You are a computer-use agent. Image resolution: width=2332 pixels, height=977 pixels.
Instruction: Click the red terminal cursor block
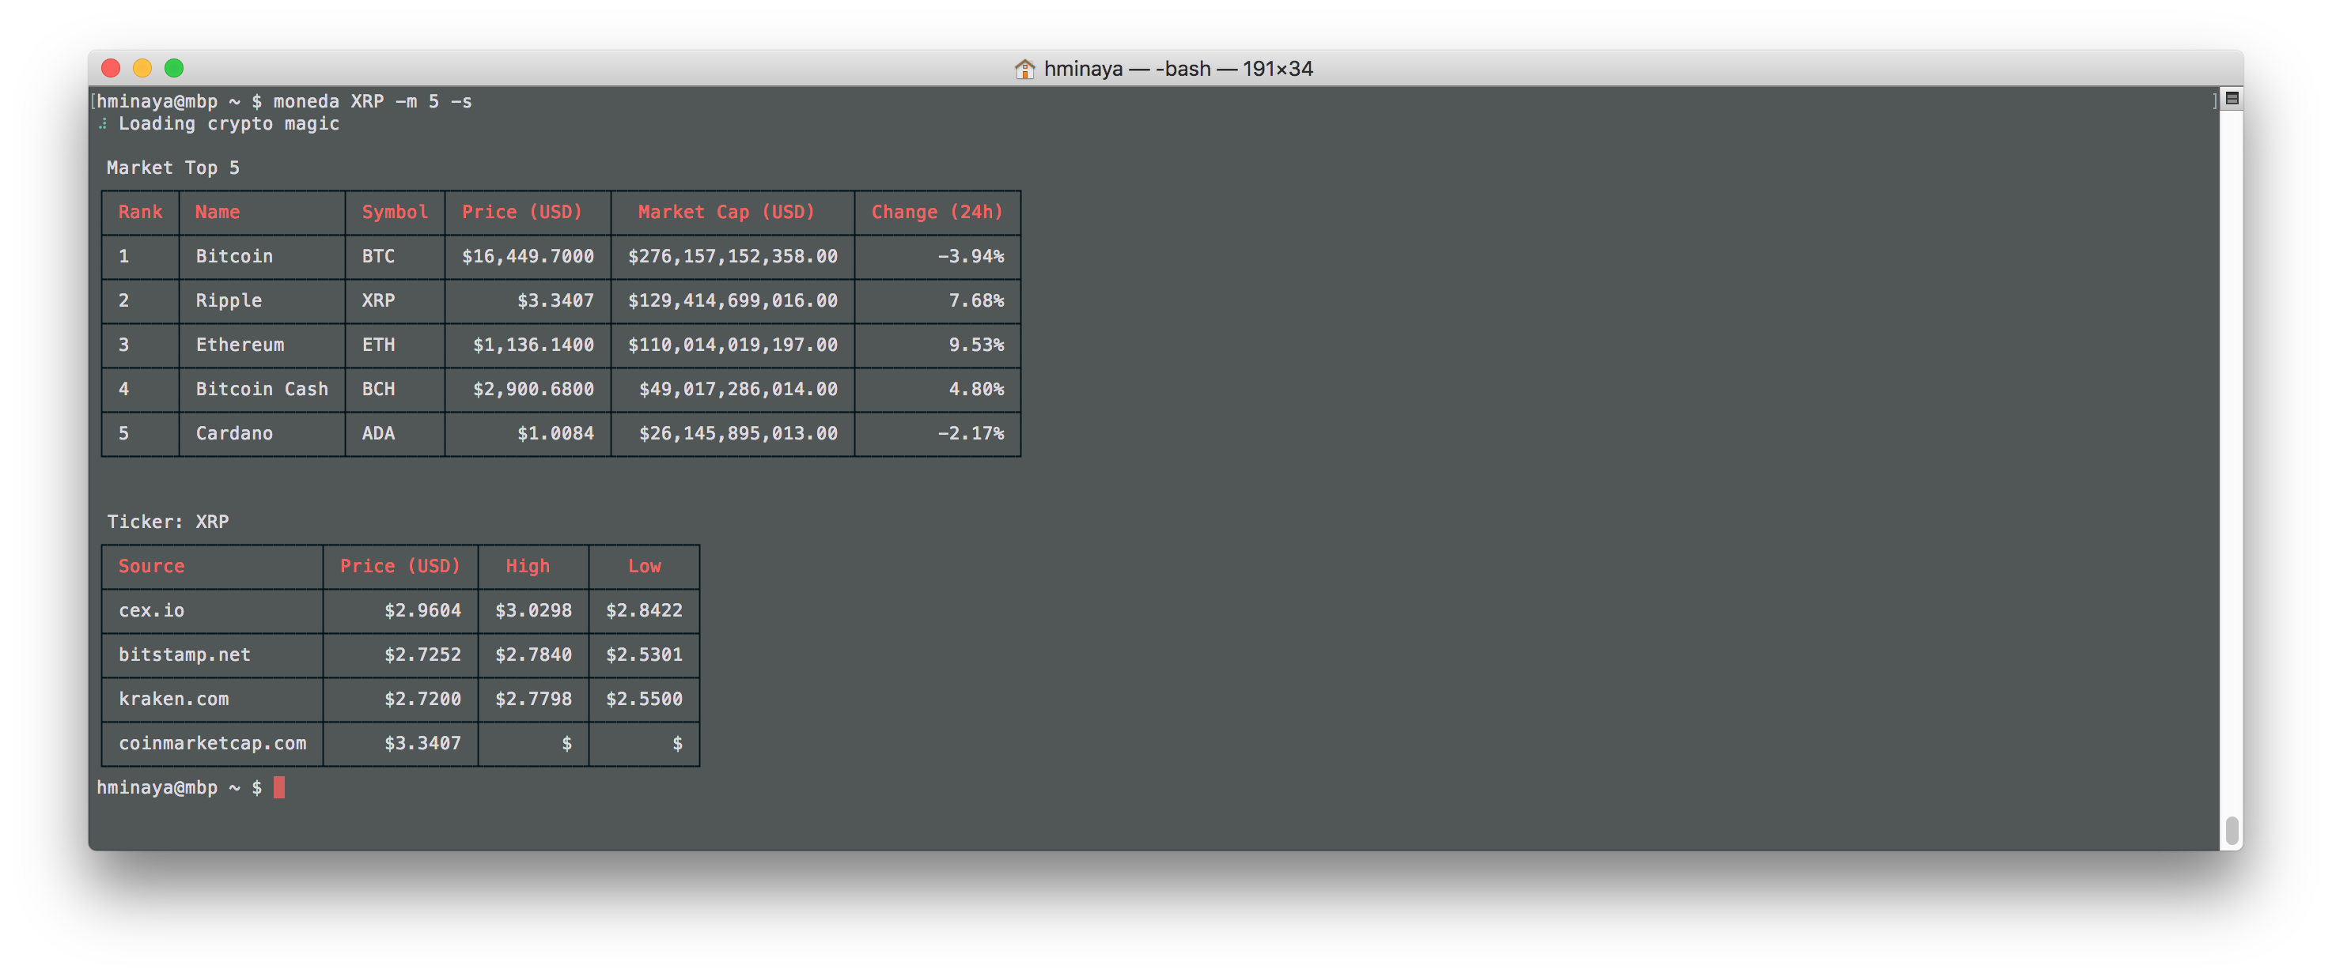(x=278, y=787)
